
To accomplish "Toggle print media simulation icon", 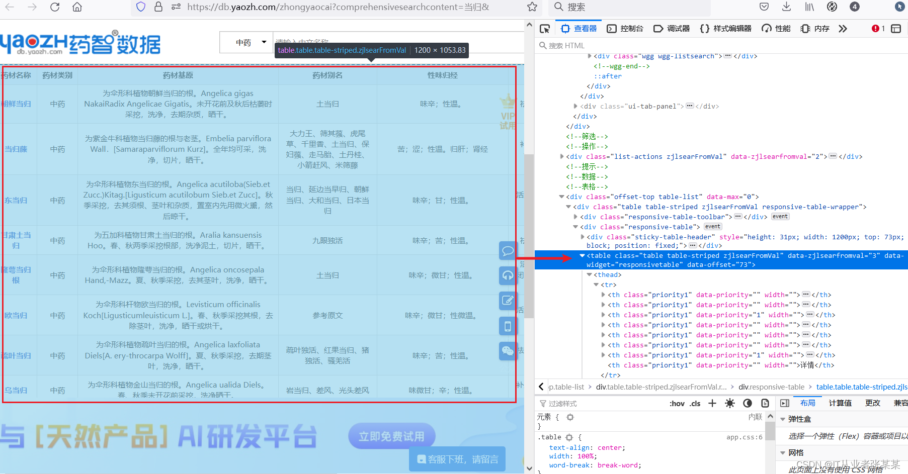I will click(x=765, y=403).
